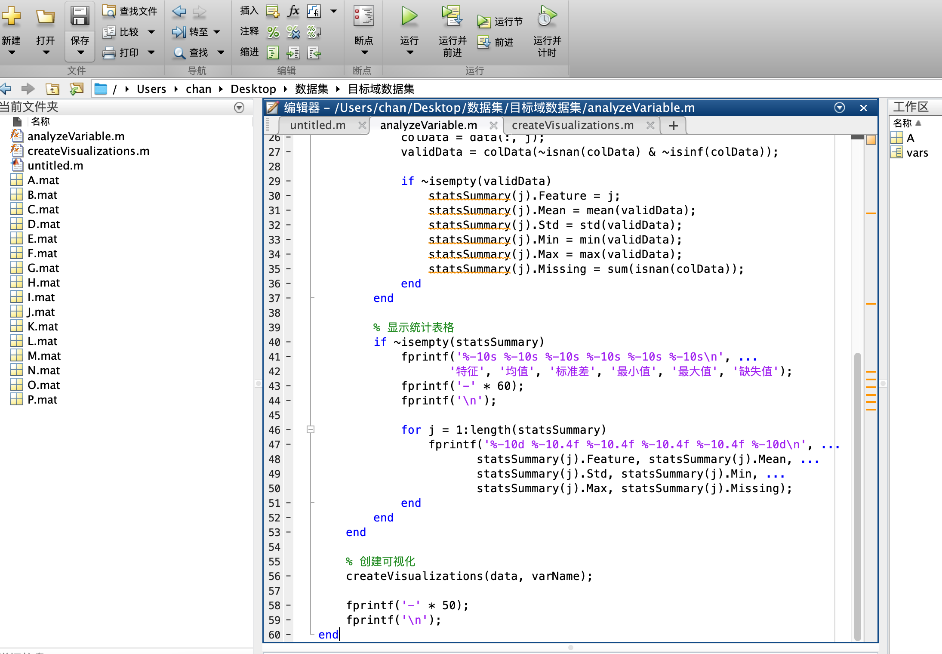Image resolution: width=942 pixels, height=654 pixels.
Task: Select analyzeVariable.m in Current Folder
Action: (76, 136)
